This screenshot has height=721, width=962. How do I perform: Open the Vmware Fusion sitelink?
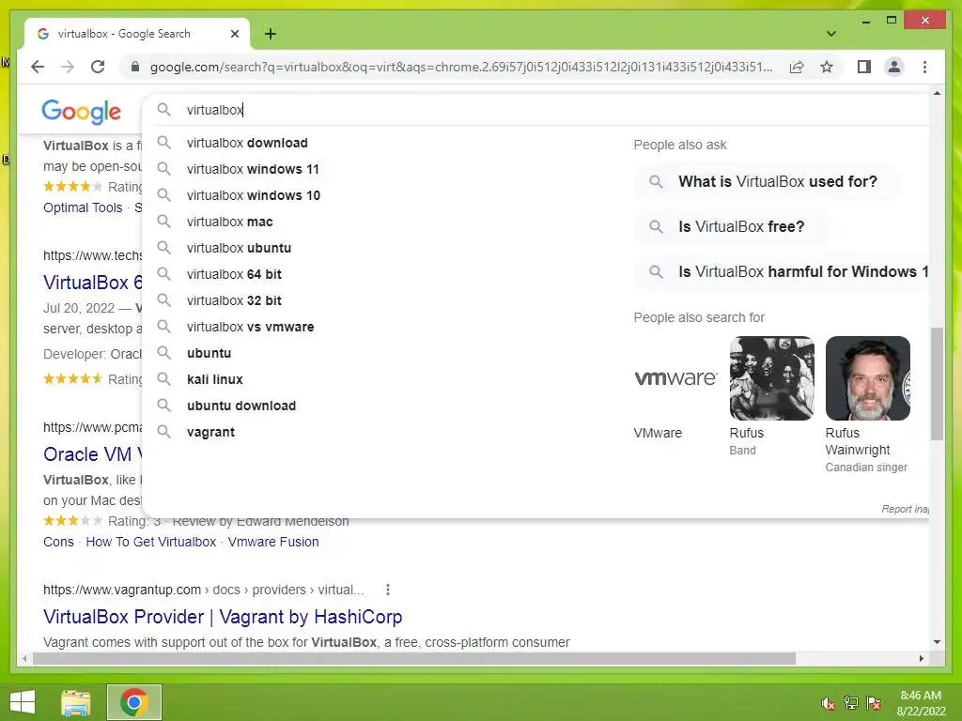coord(273,542)
